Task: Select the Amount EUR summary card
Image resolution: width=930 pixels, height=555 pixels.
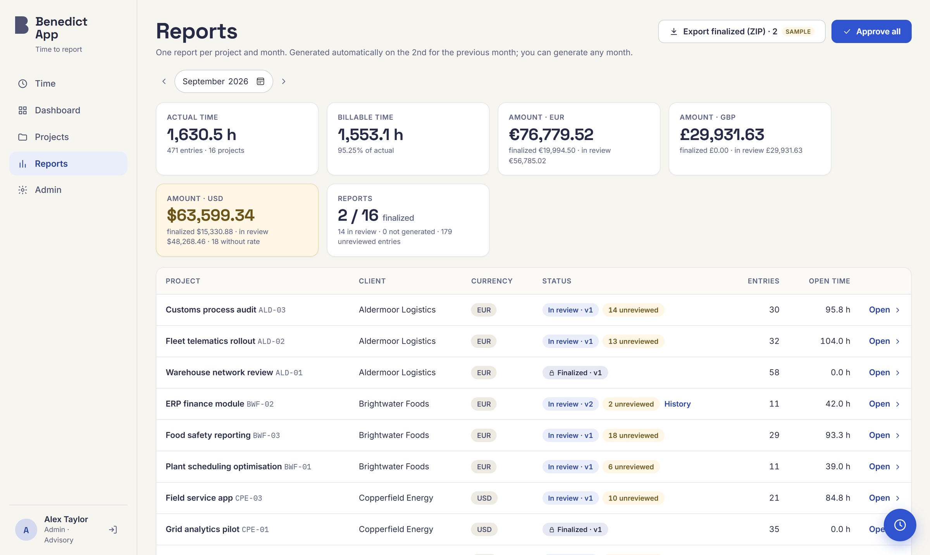Action: (x=579, y=139)
